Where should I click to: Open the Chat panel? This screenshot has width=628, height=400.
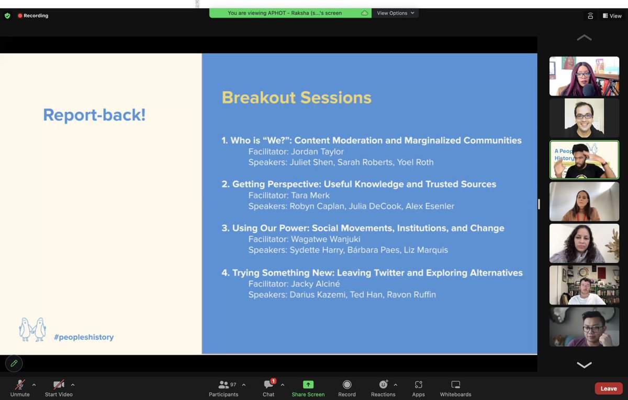[x=268, y=388]
